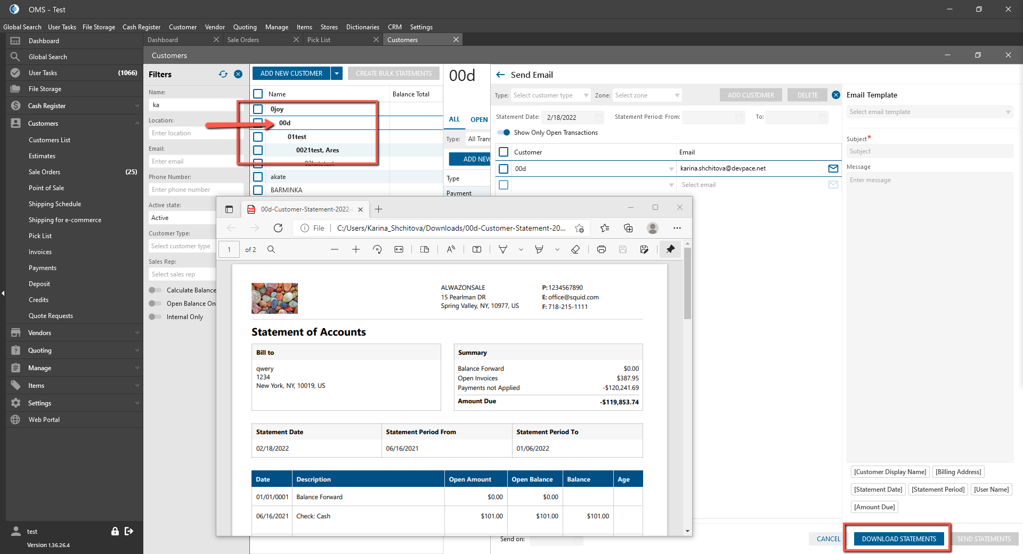This screenshot has width=1023, height=554.
Task: Switch to the OPEN transactions tab
Action: (x=479, y=119)
